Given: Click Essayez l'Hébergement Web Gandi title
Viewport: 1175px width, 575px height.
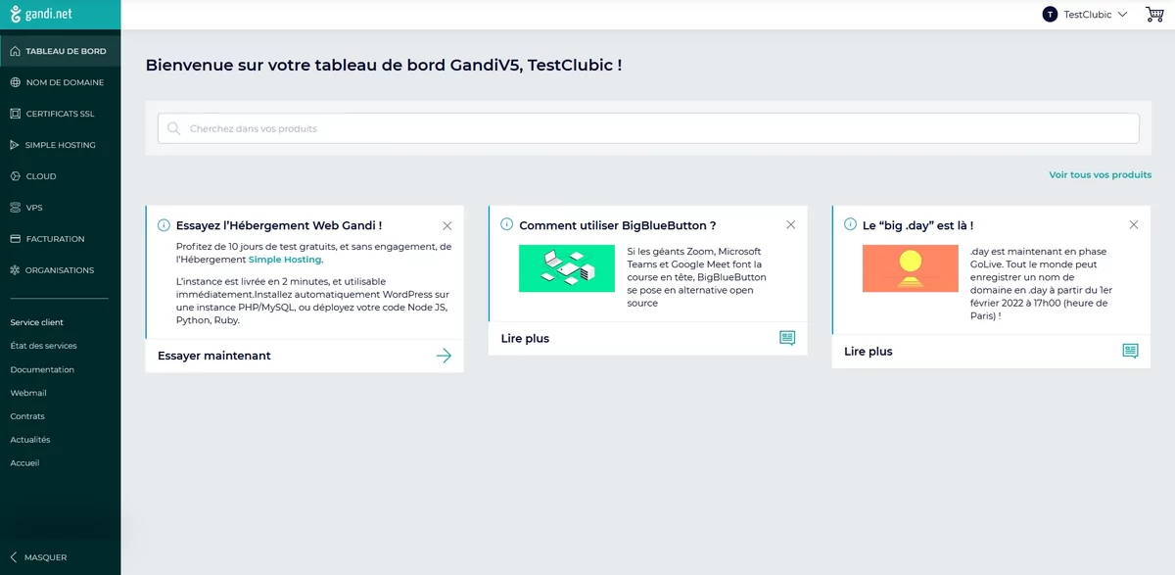Looking at the screenshot, I should 279,225.
